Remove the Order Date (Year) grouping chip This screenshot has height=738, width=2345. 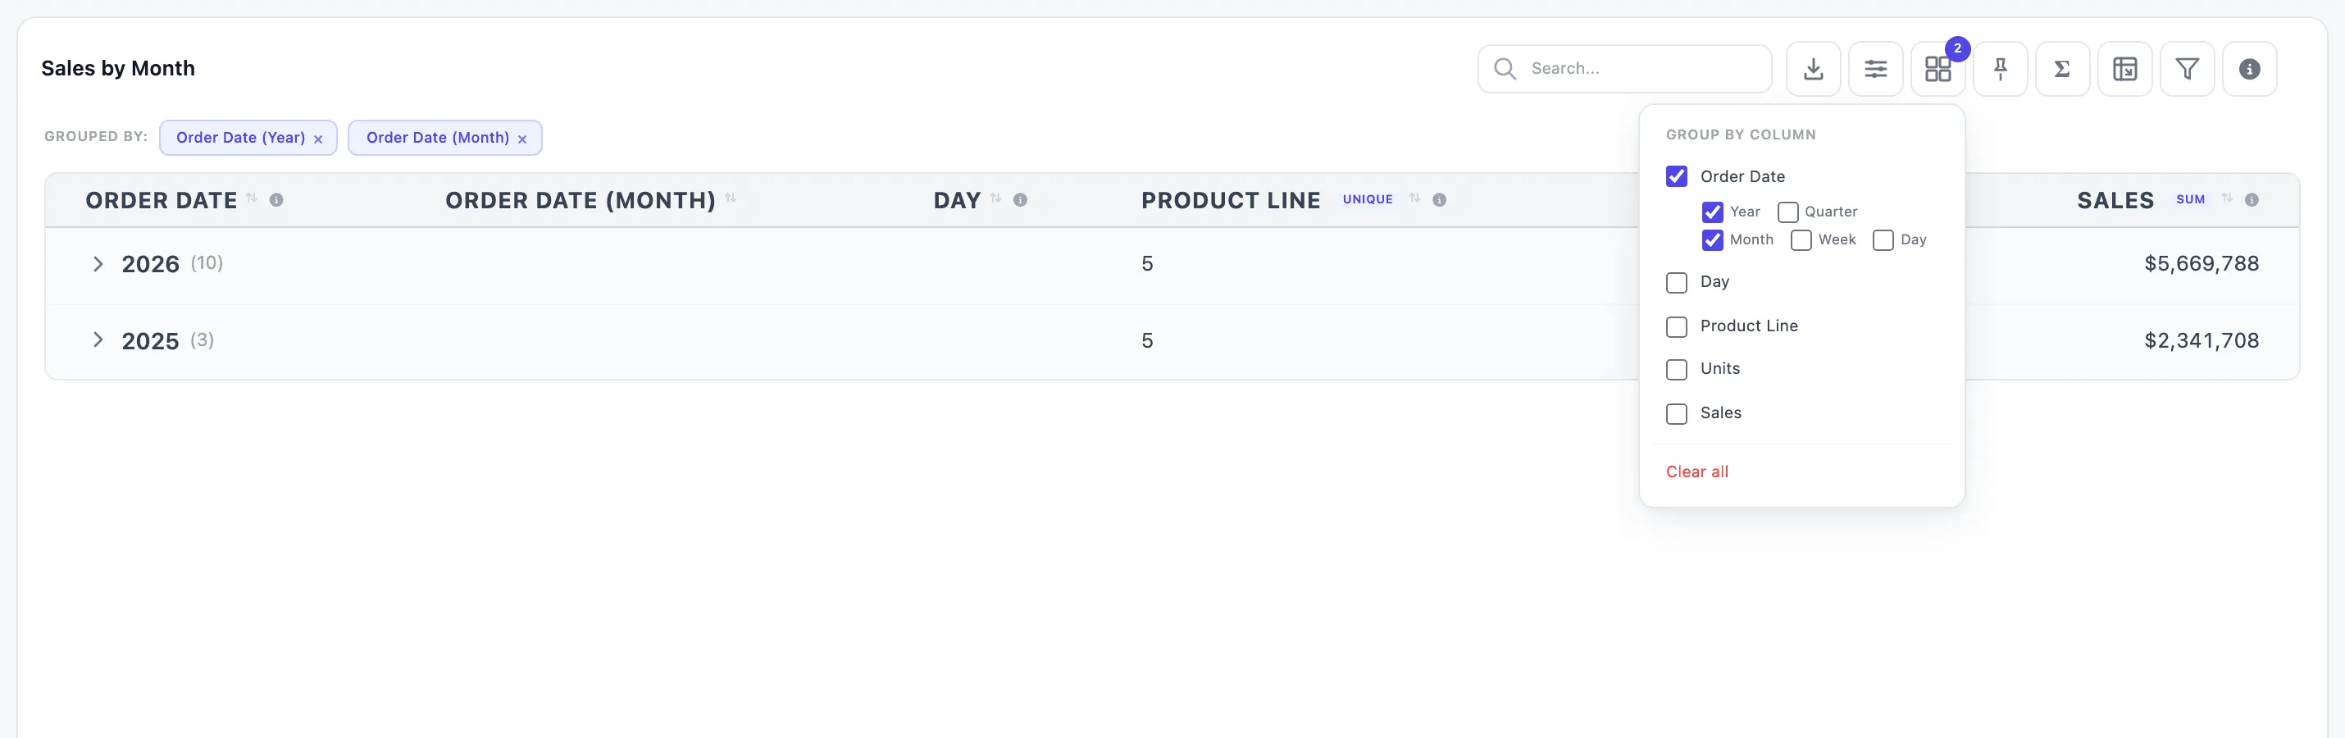(x=317, y=139)
